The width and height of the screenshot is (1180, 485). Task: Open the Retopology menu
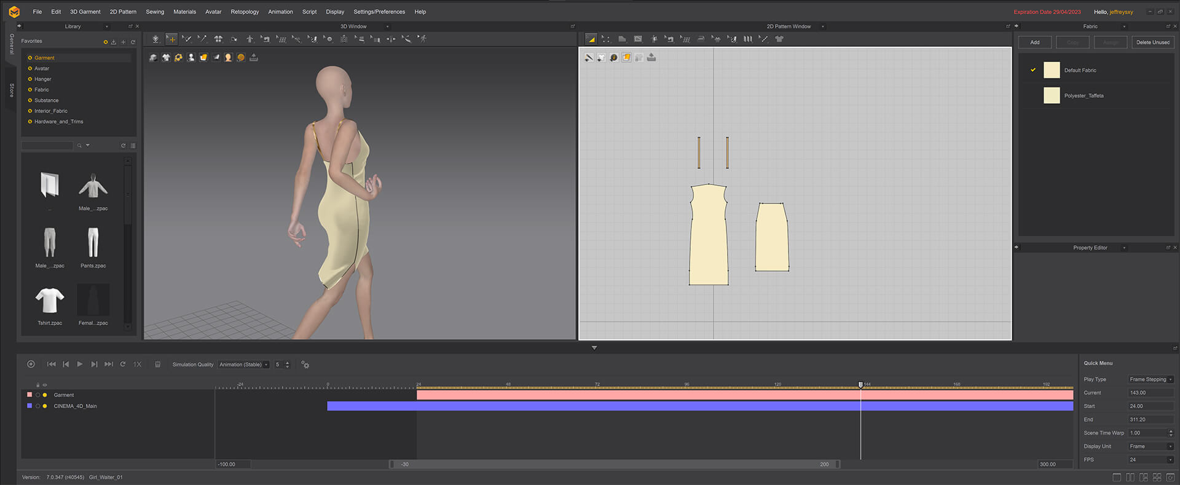click(x=245, y=12)
